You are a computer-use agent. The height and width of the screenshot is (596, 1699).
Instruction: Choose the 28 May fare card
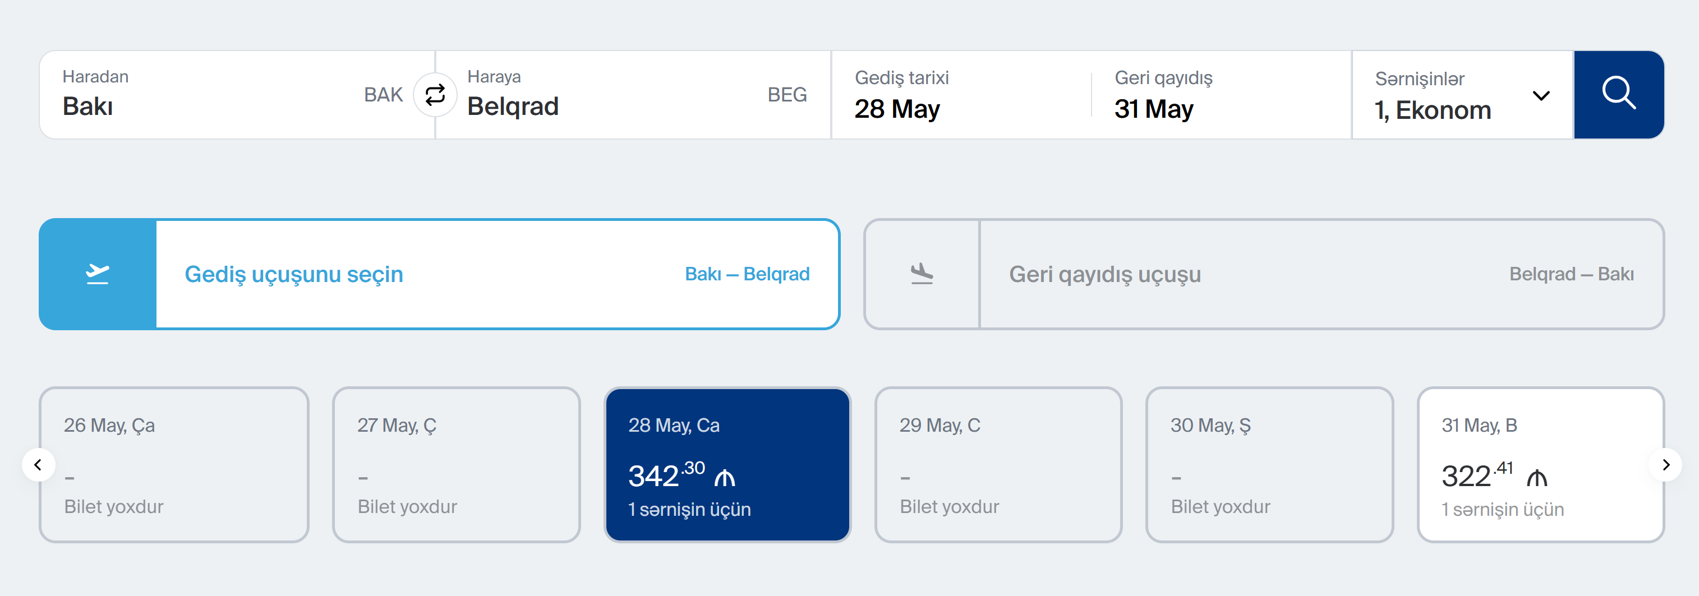pos(727,465)
